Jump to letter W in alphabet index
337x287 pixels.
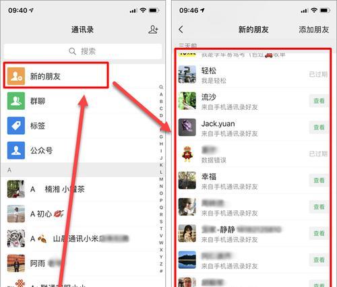click(161, 243)
